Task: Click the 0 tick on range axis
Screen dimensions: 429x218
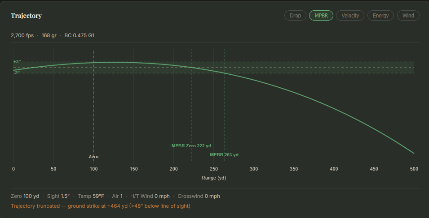Action: tap(13, 169)
